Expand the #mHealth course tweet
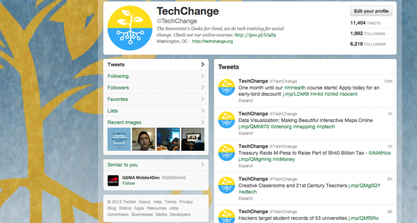The height and width of the screenshot is (223, 417). click(x=245, y=101)
